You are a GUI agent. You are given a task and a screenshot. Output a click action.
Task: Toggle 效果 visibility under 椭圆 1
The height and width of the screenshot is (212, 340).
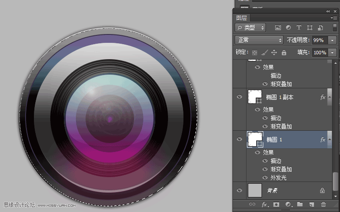[x=258, y=152]
